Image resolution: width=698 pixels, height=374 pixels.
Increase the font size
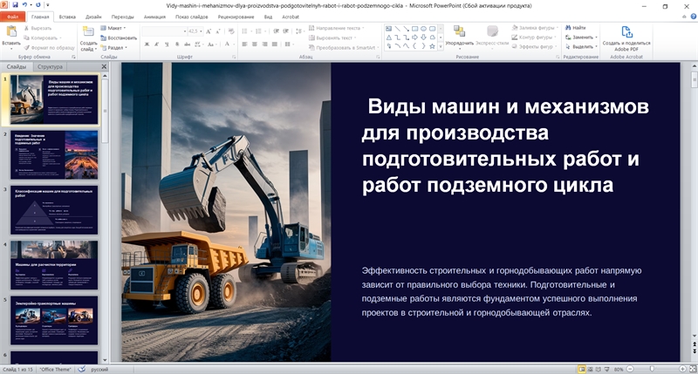209,31
